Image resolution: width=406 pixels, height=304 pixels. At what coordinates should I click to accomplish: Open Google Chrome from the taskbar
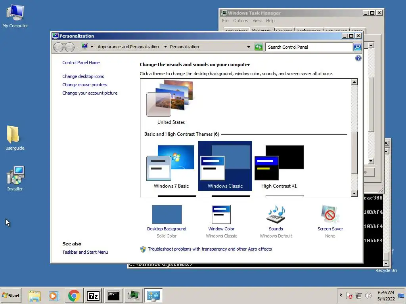[x=74, y=296]
